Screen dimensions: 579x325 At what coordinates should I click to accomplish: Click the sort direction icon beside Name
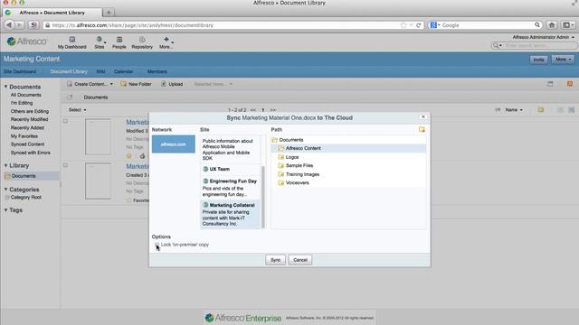498,110
